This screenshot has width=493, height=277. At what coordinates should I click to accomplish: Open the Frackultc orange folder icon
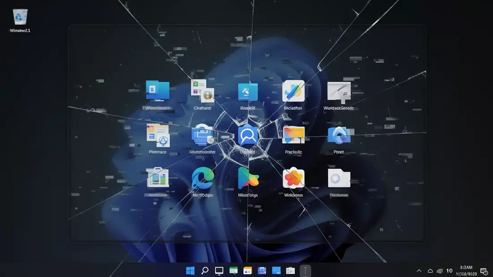tap(294, 135)
